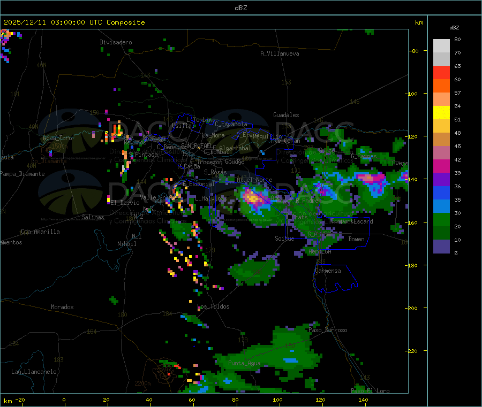Click the 'Pintada' map label

click(x=146, y=155)
